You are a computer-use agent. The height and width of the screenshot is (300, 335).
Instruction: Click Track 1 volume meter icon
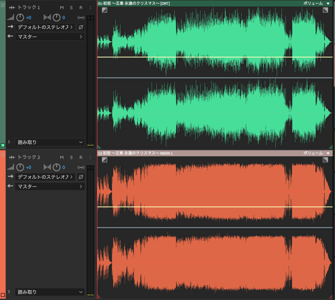pos(10,17)
